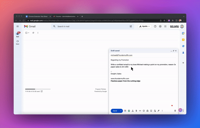The image size is (200, 128).
Task: Open a new browser tab
Action: point(82,17)
